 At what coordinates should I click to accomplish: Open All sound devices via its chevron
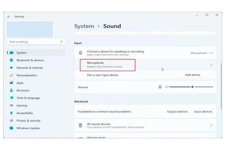coord(211,125)
